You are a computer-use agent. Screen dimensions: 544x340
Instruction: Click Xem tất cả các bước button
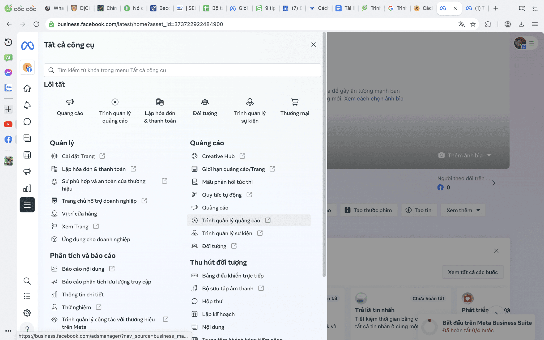tap(473, 272)
